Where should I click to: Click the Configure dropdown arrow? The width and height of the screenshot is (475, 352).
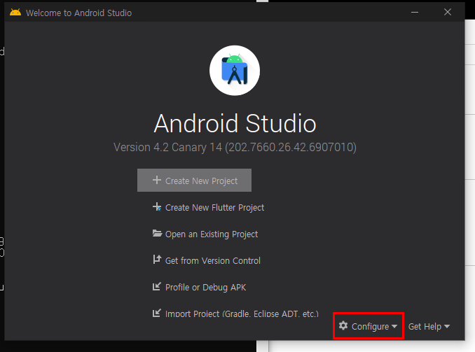[x=394, y=327]
